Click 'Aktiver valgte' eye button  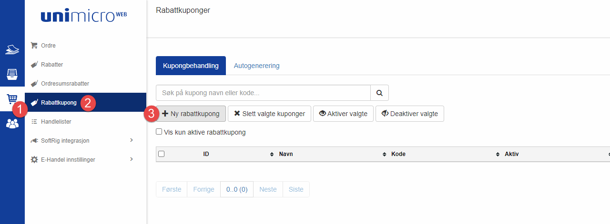(343, 114)
